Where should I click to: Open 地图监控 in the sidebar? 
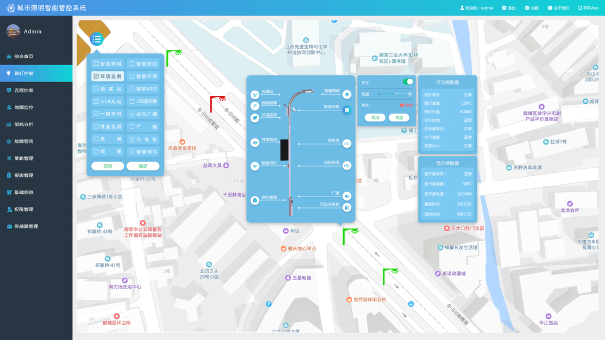click(x=36, y=107)
